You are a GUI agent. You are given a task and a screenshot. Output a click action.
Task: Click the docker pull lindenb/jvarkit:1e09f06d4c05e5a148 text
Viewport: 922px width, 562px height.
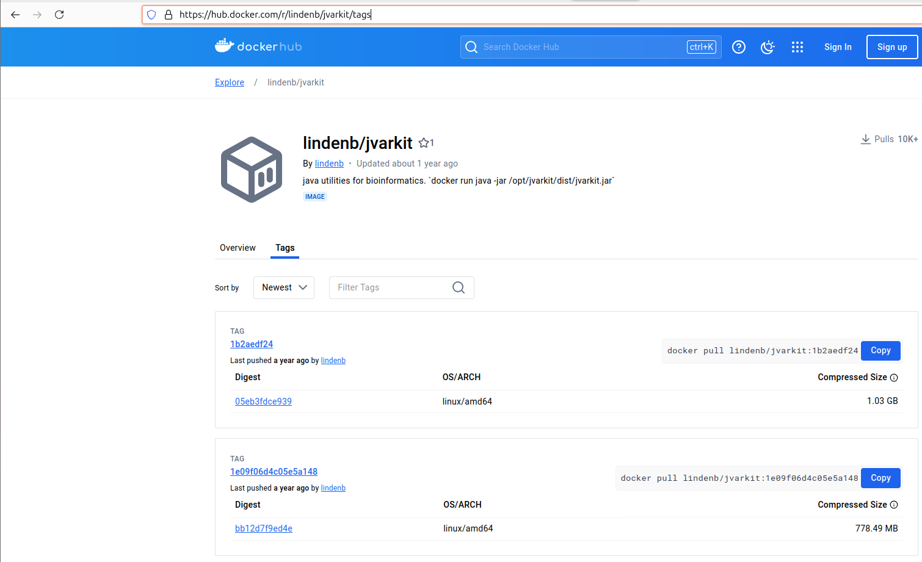pyautogui.click(x=739, y=478)
